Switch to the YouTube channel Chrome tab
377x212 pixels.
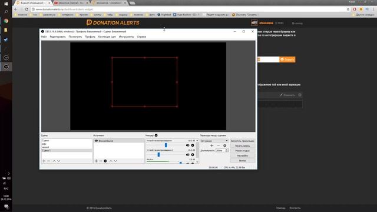pos(71,3)
